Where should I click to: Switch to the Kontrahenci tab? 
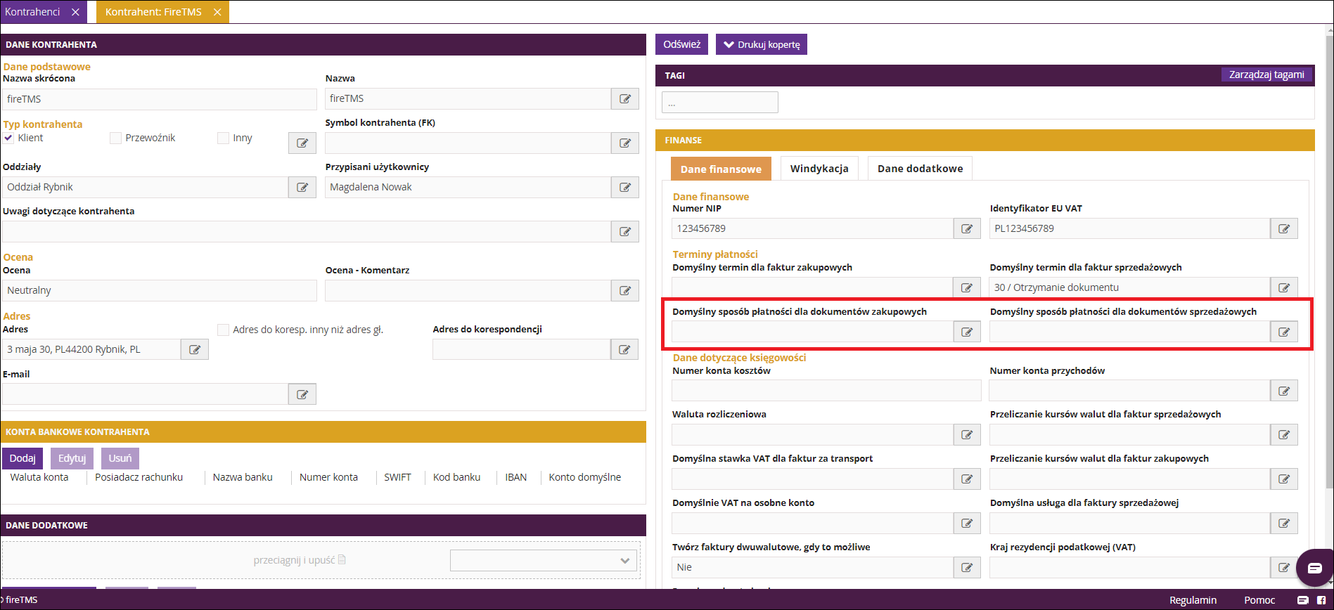(33, 12)
